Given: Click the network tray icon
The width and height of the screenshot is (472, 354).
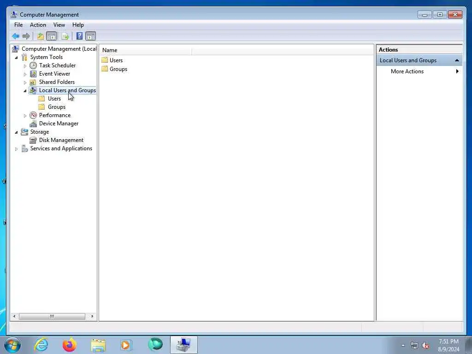Looking at the screenshot, I should click(x=414, y=346).
